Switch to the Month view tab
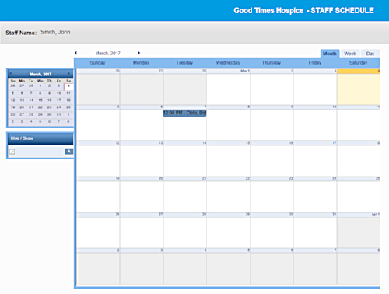The height and width of the screenshot is (294, 389). click(x=330, y=54)
